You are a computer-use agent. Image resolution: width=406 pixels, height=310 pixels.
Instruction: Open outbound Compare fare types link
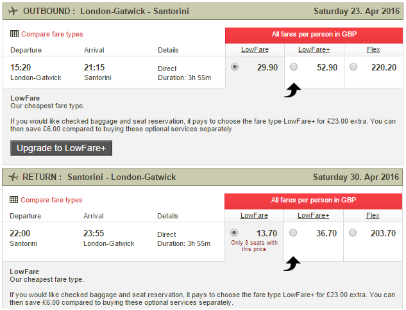click(x=52, y=34)
